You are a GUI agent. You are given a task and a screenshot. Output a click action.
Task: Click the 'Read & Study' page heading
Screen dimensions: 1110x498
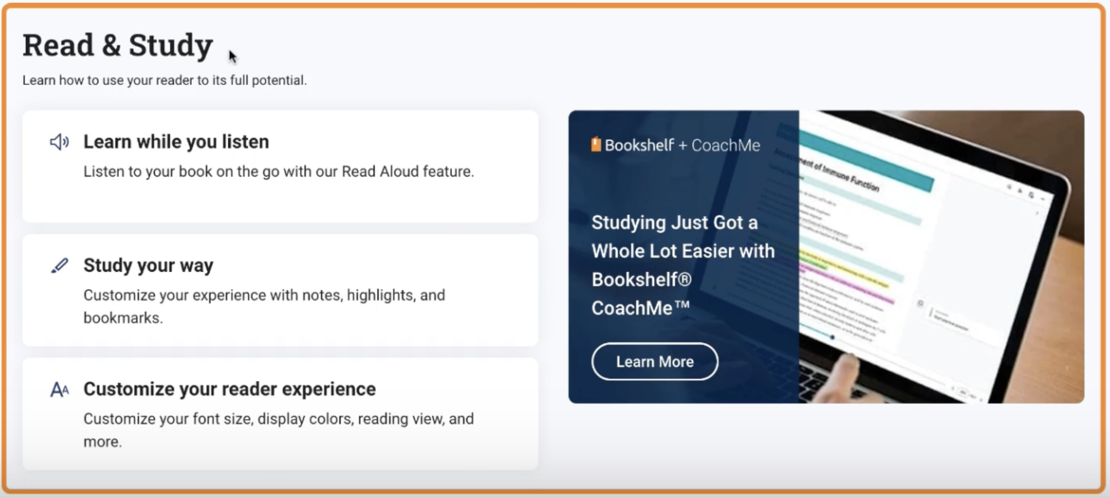(118, 45)
